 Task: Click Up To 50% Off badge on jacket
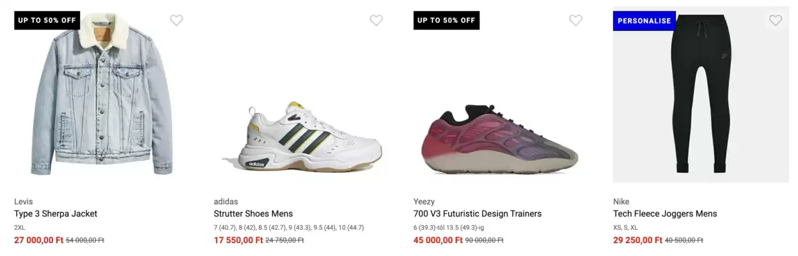[x=47, y=20]
